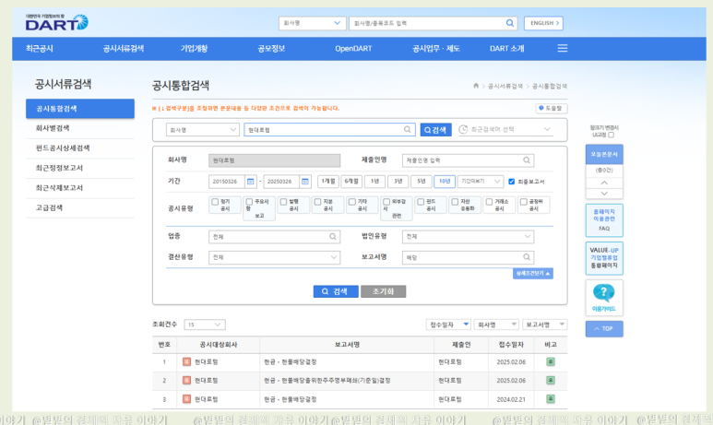Viewport: 713px width, 425px height.
Task: Tick the 펀드공시 checkbox
Action: point(421,202)
